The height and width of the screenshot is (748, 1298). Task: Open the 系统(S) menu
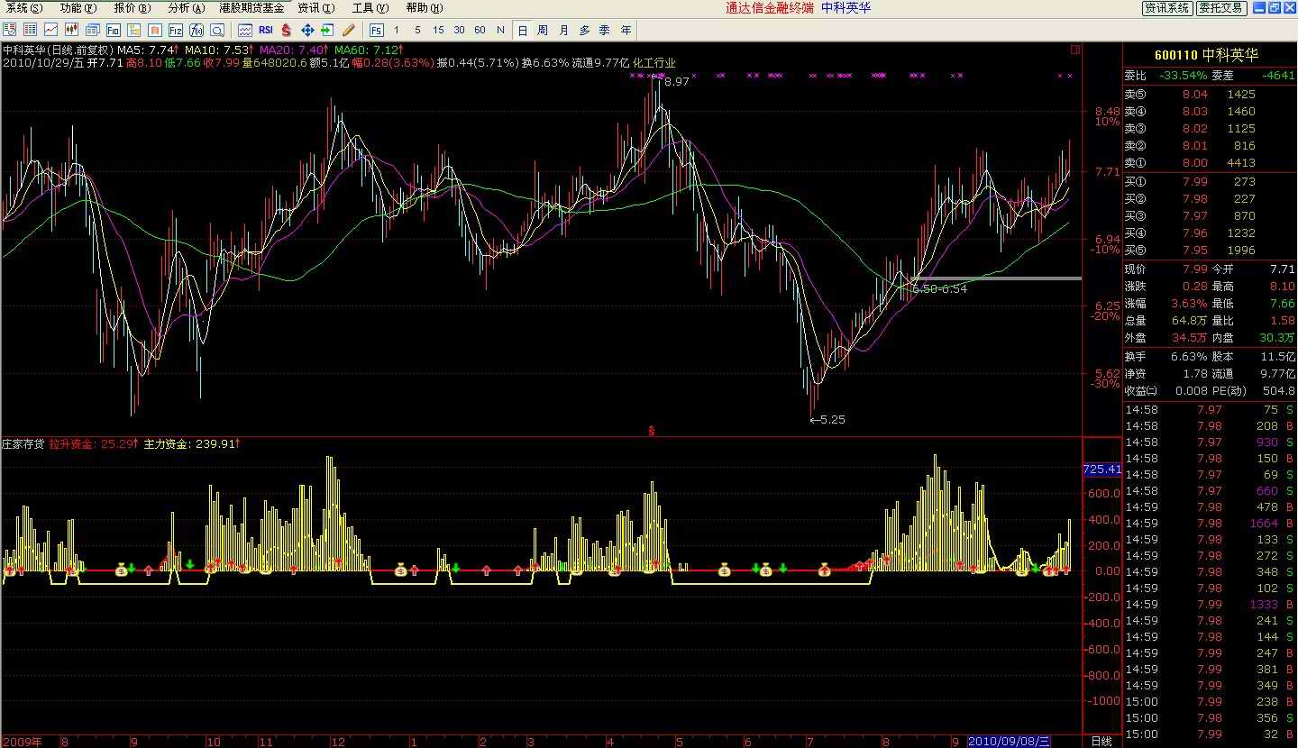click(24, 8)
